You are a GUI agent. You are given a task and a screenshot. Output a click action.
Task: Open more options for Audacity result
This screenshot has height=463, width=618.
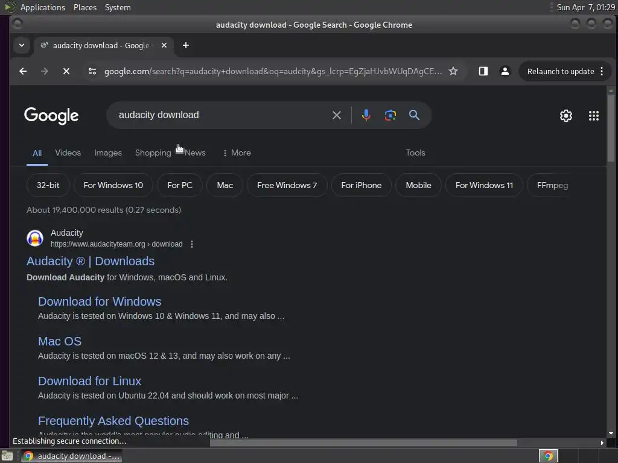192,244
